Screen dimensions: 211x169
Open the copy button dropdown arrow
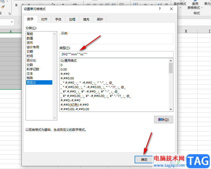(x=7, y=1)
